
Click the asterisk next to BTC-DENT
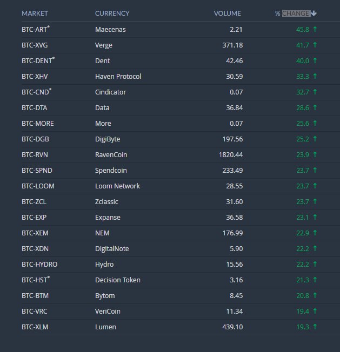click(x=54, y=58)
